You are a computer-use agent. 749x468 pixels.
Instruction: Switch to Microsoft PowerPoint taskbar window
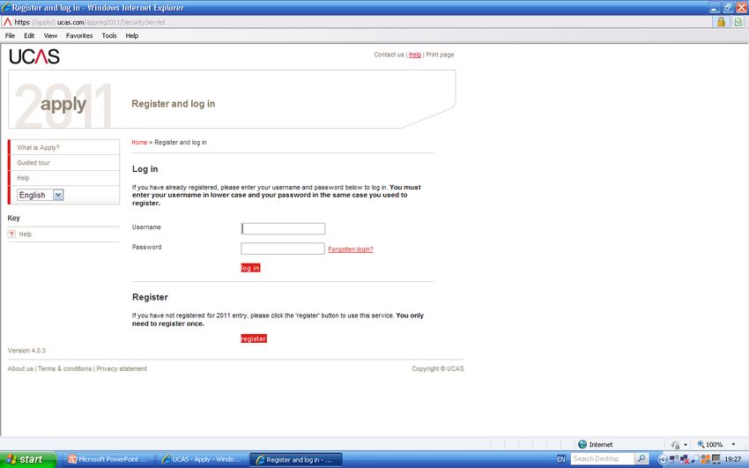108,459
